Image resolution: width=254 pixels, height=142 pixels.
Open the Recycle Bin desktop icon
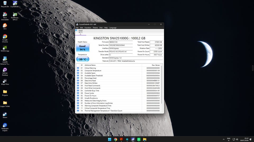coord(5,4)
